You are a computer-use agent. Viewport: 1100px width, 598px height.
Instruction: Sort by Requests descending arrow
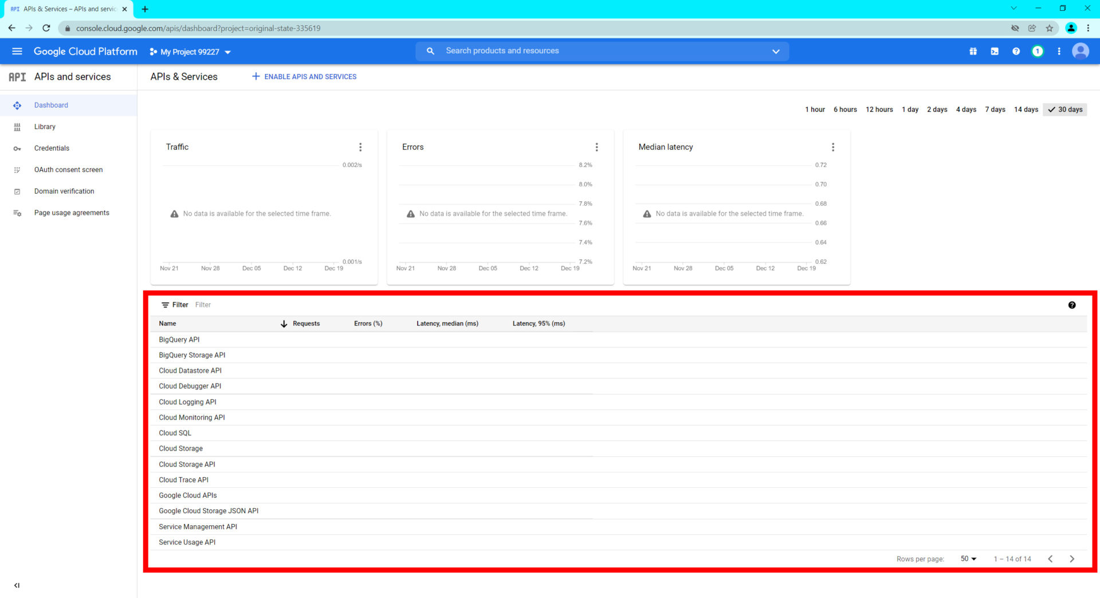(x=284, y=324)
